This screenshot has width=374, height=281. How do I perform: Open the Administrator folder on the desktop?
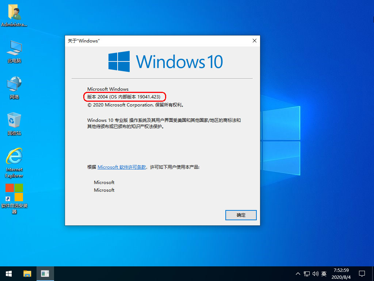click(x=14, y=13)
